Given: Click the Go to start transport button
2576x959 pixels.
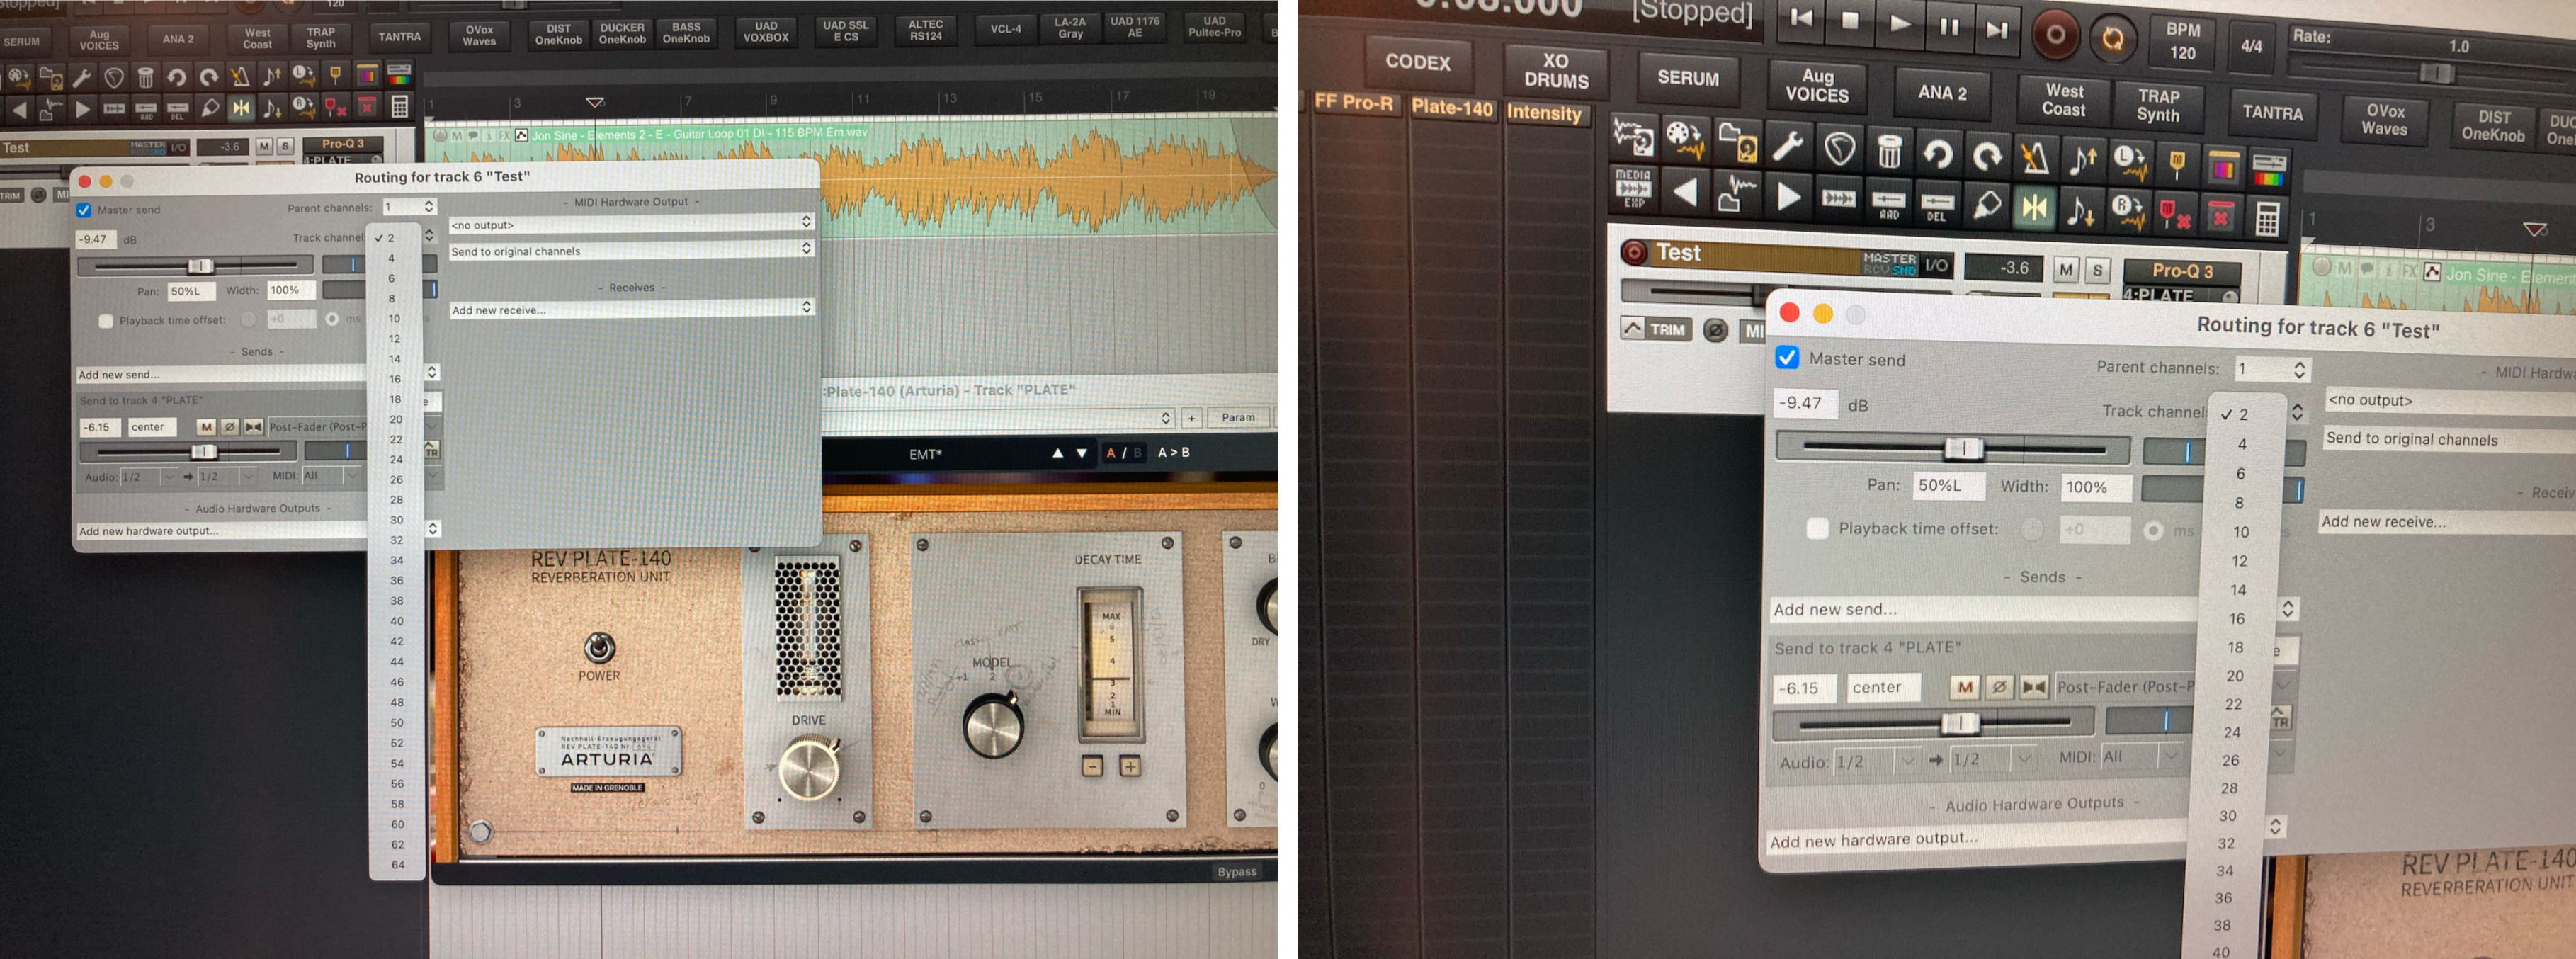Looking at the screenshot, I should 1801,18.
